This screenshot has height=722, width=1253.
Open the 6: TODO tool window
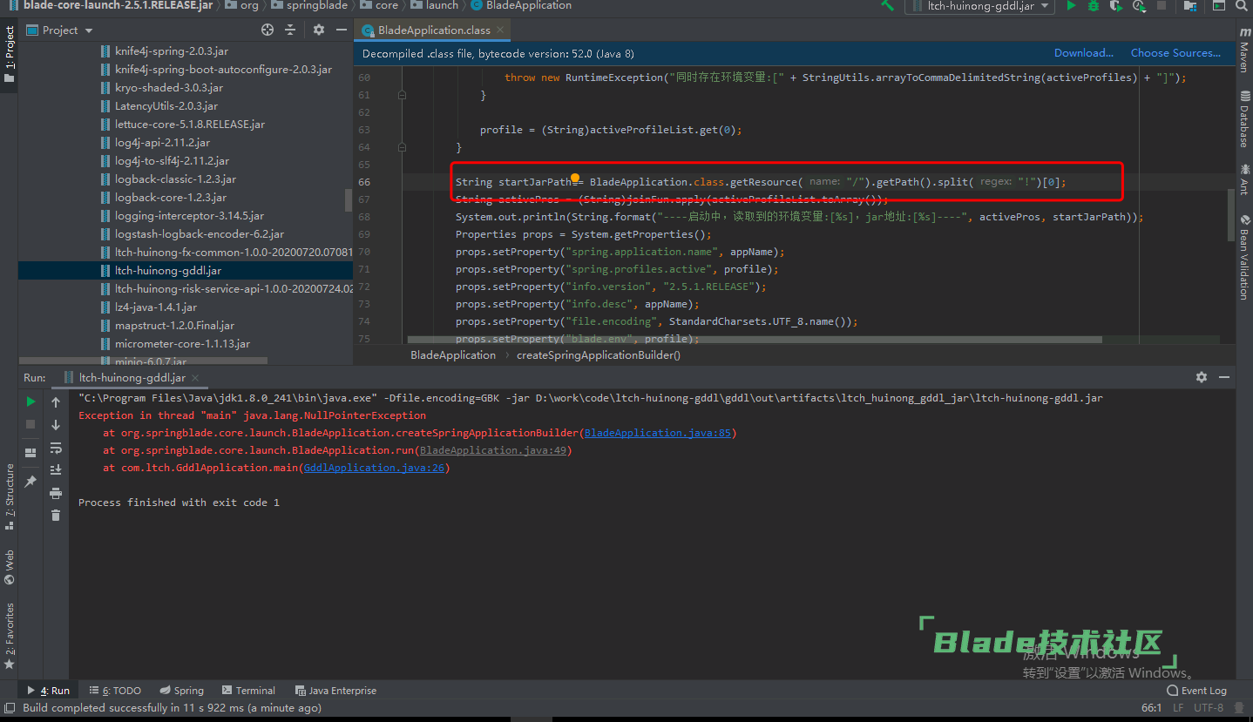pyautogui.click(x=115, y=691)
